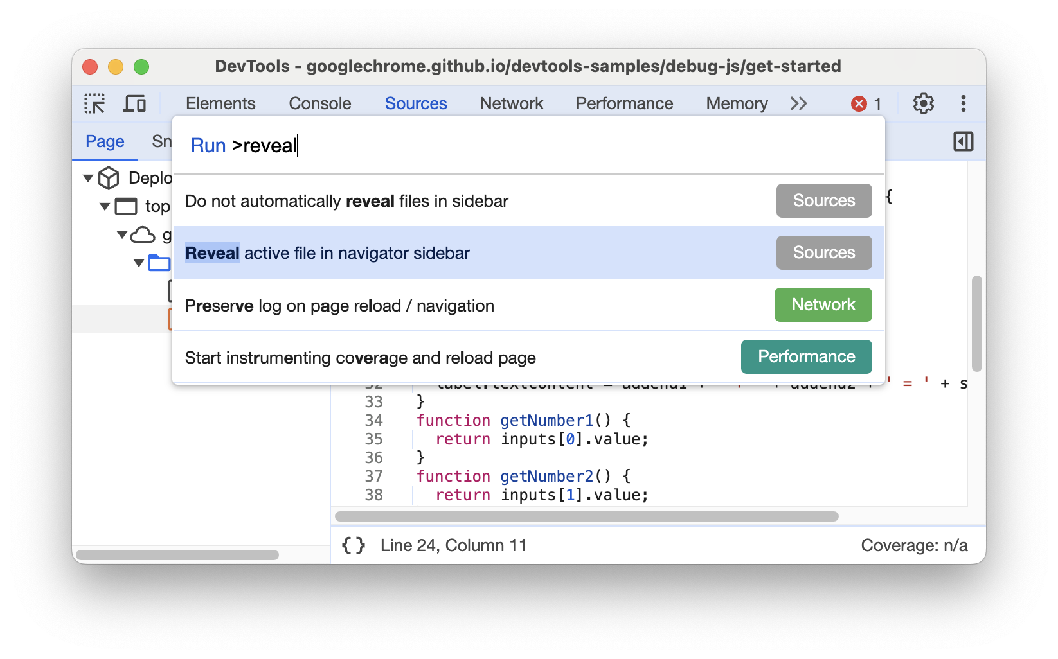
Task: Open DevTools settings gear
Action: tap(924, 103)
